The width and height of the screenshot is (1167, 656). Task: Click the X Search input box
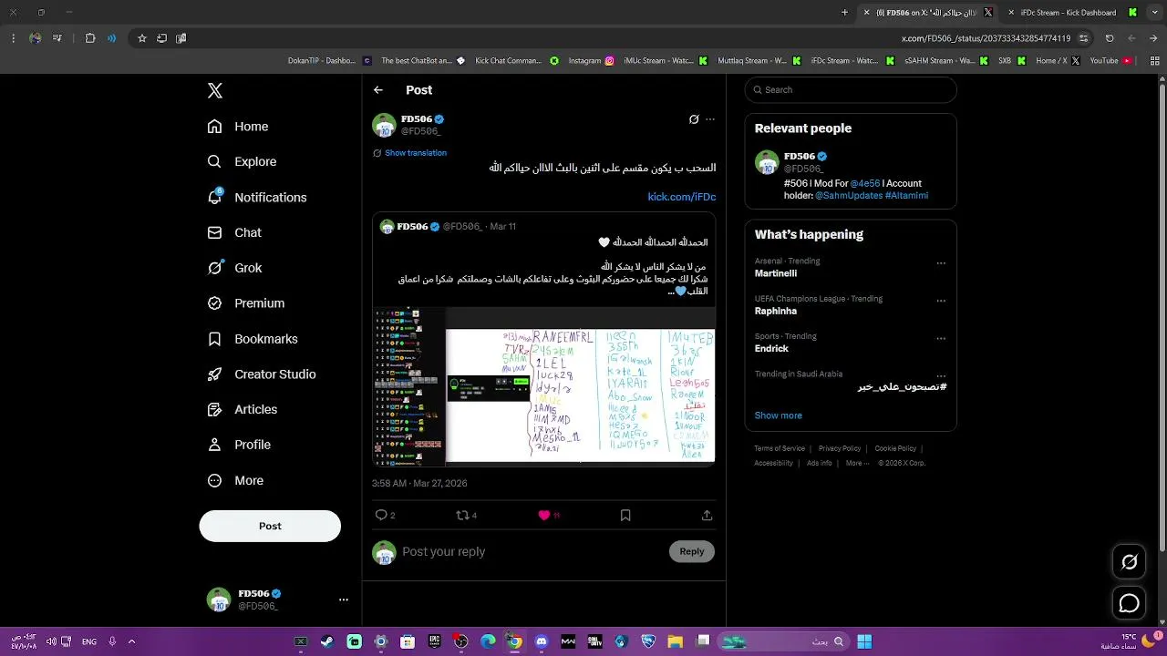[851, 90]
